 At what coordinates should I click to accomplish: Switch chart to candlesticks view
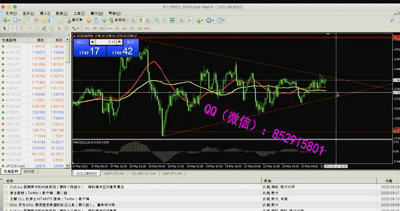pyautogui.click(x=141, y=20)
